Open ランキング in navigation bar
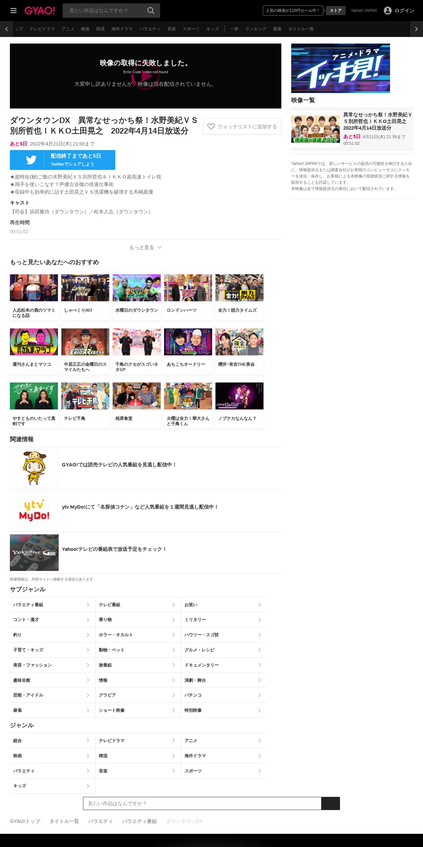This screenshot has width=423, height=847. 256,29
